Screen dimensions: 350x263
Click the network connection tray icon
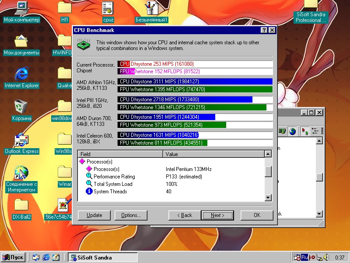click(319, 257)
